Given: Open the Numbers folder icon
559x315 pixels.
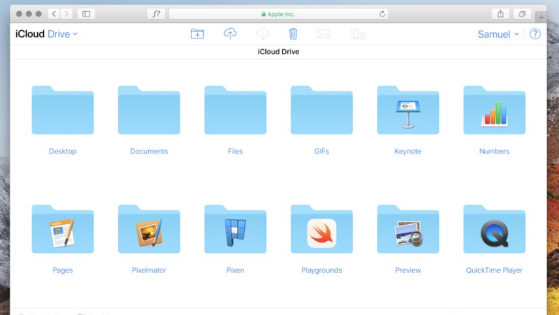Looking at the screenshot, I should click(494, 110).
